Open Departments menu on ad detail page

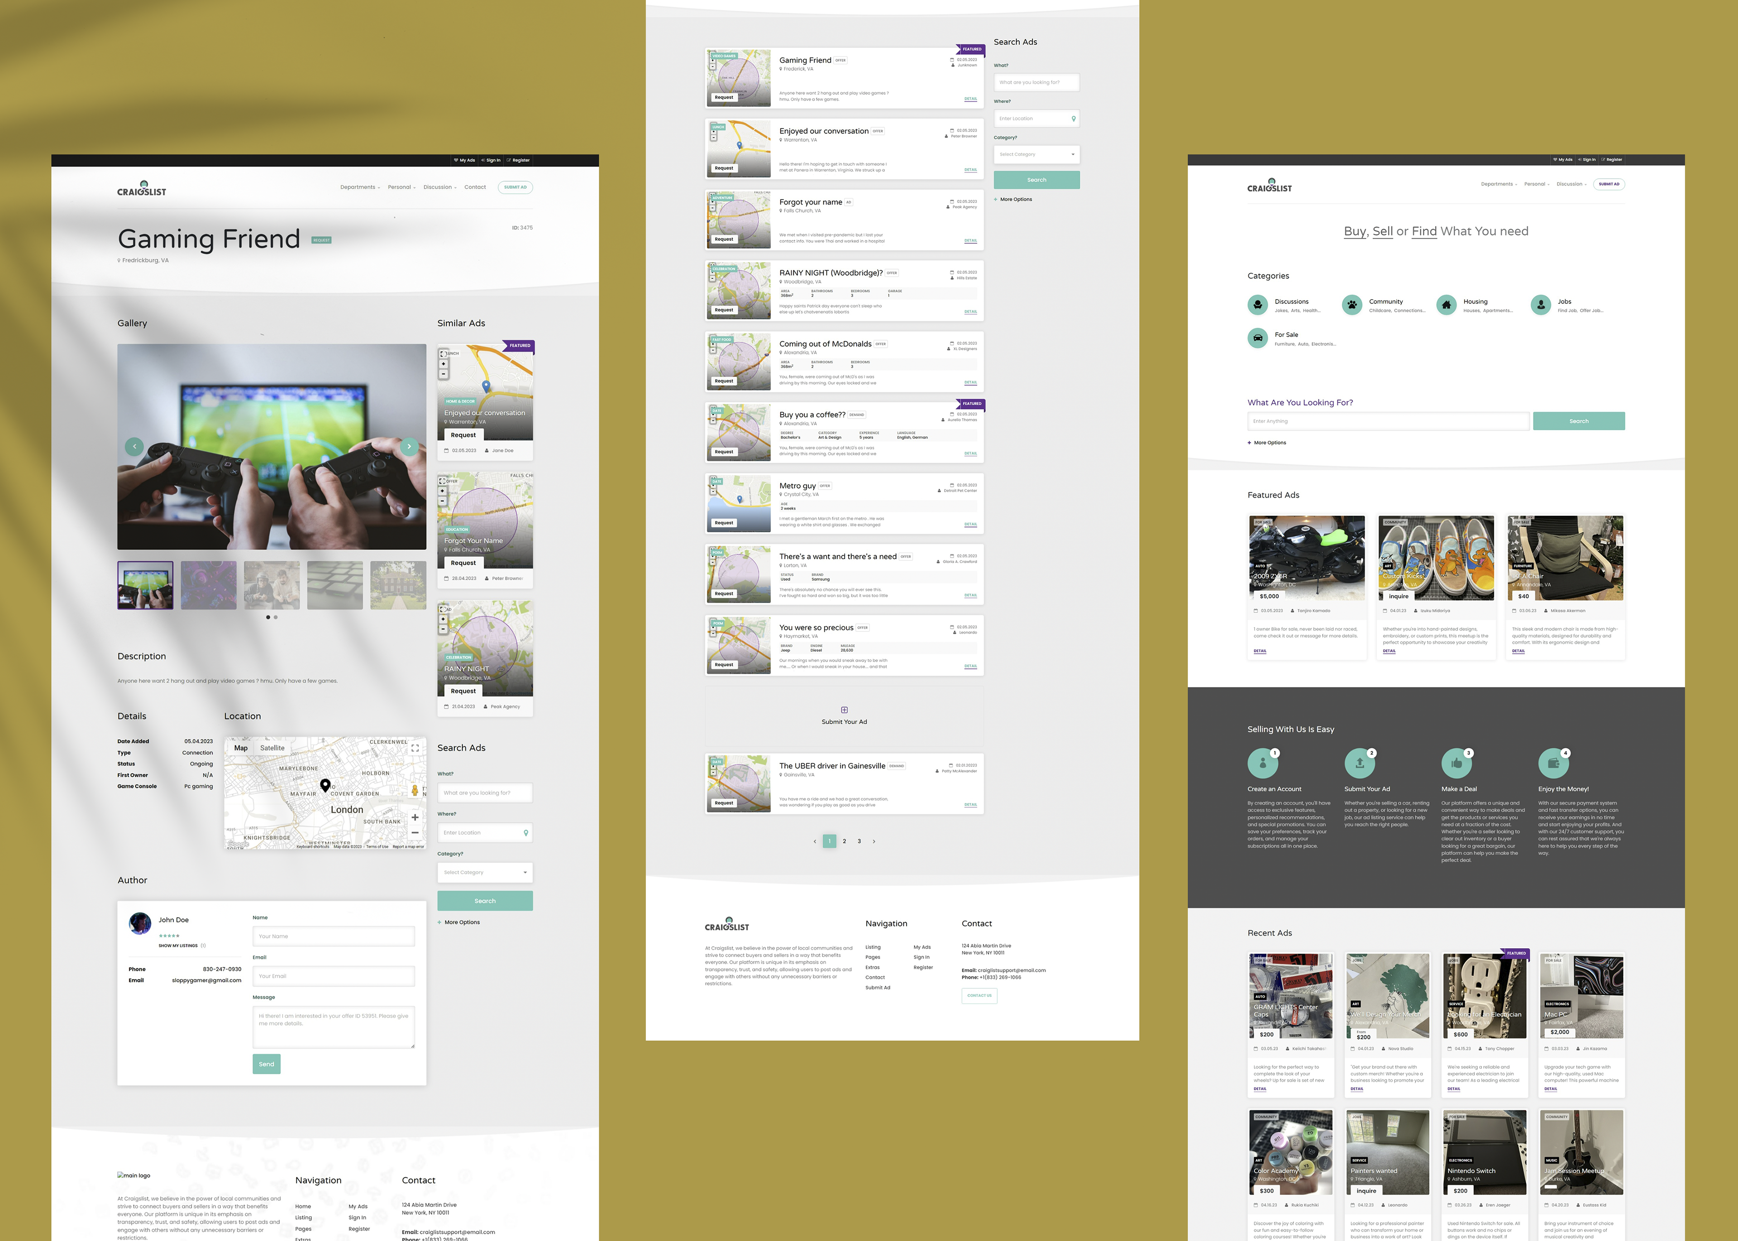[x=360, y=187]
